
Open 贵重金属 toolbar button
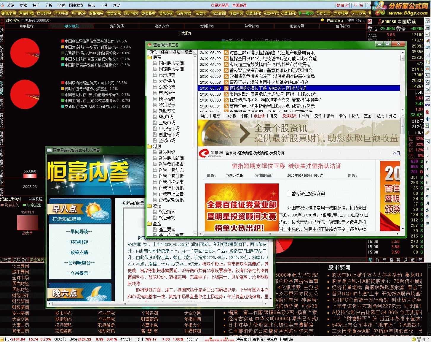coord(114,13)
